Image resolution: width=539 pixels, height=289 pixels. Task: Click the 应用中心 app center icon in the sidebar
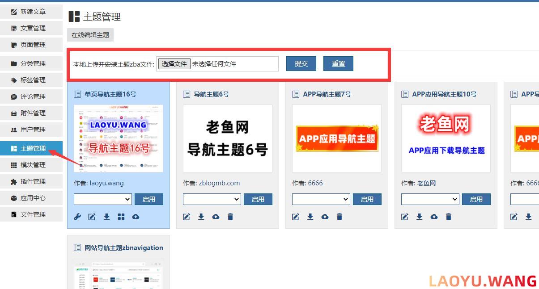[13, 198]
